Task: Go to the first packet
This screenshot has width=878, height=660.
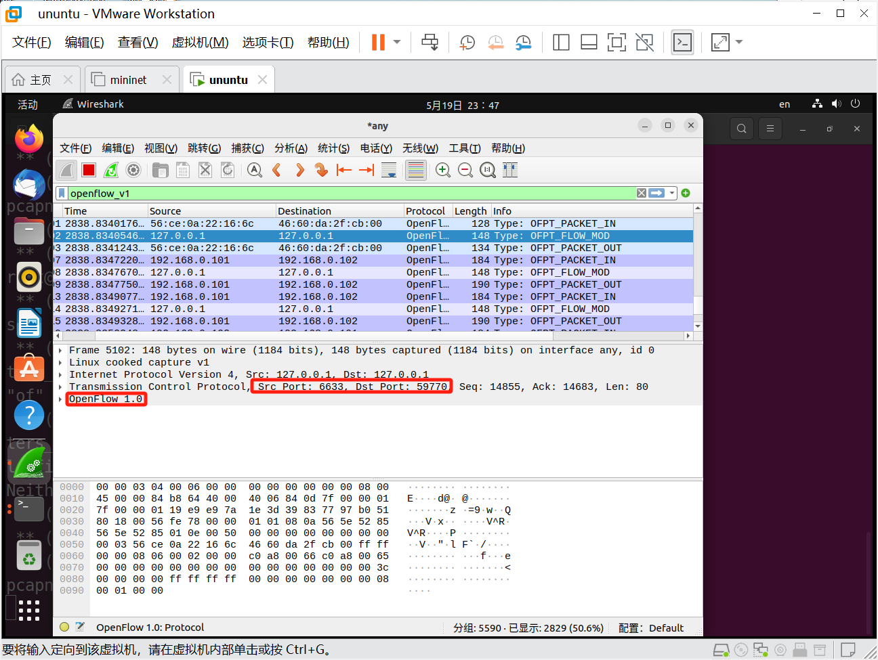Action: [x=344, y=170]
